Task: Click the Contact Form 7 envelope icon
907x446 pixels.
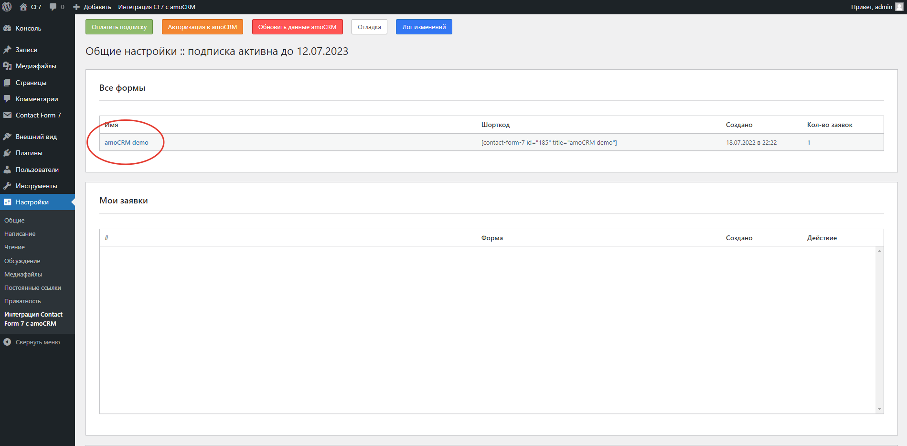Action: tap(7, 115)
